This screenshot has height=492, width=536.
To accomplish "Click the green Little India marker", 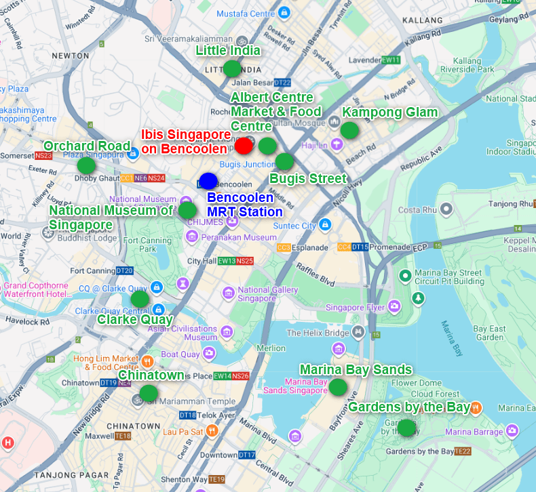I will coord(232,68).
